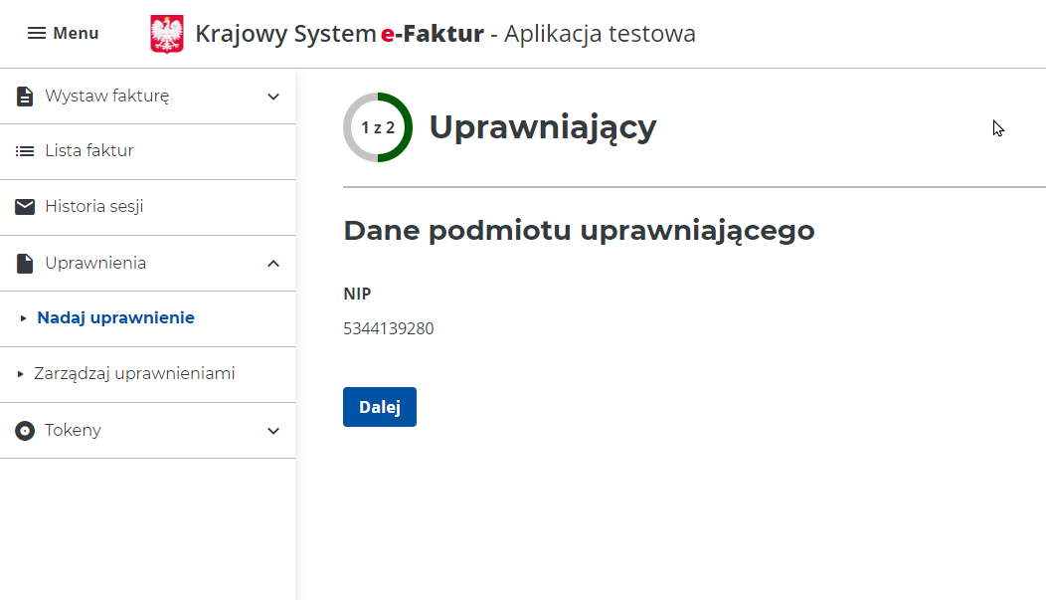The height and width of the screenshot is (600, 1046).
Task: Open the Lista faktur menu item
Action: click(x=89, y=151)
